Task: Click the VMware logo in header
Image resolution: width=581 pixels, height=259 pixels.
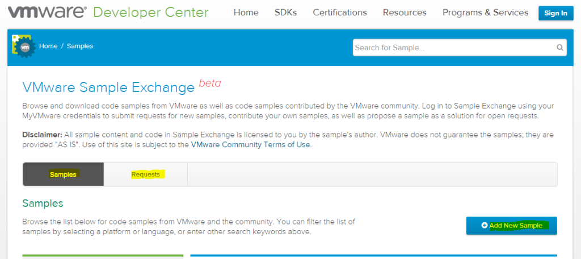Action: click(48, 12)
